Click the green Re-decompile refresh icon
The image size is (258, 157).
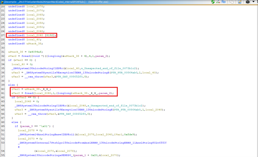213,2
